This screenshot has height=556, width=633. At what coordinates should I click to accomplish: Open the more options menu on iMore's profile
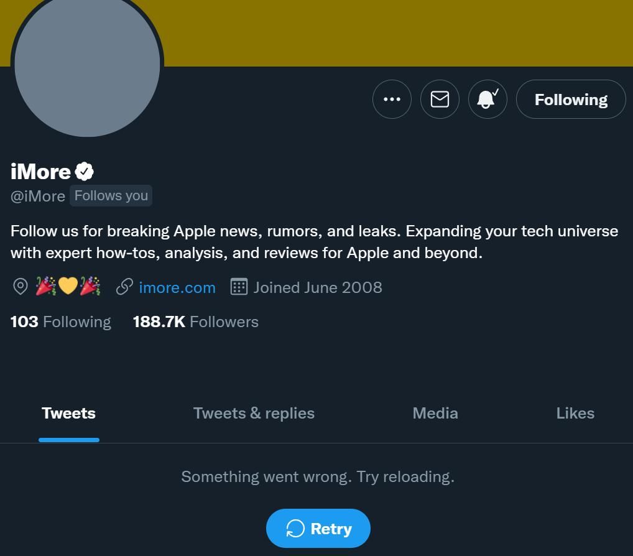point(392,99)
